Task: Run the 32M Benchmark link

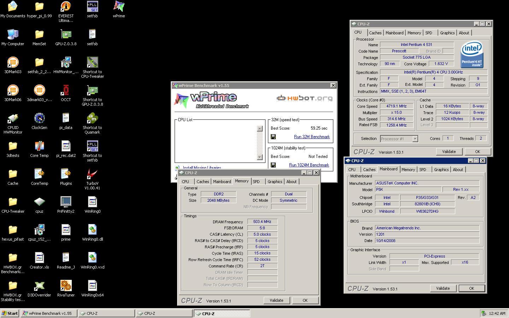Action: (x=312, y=137)
